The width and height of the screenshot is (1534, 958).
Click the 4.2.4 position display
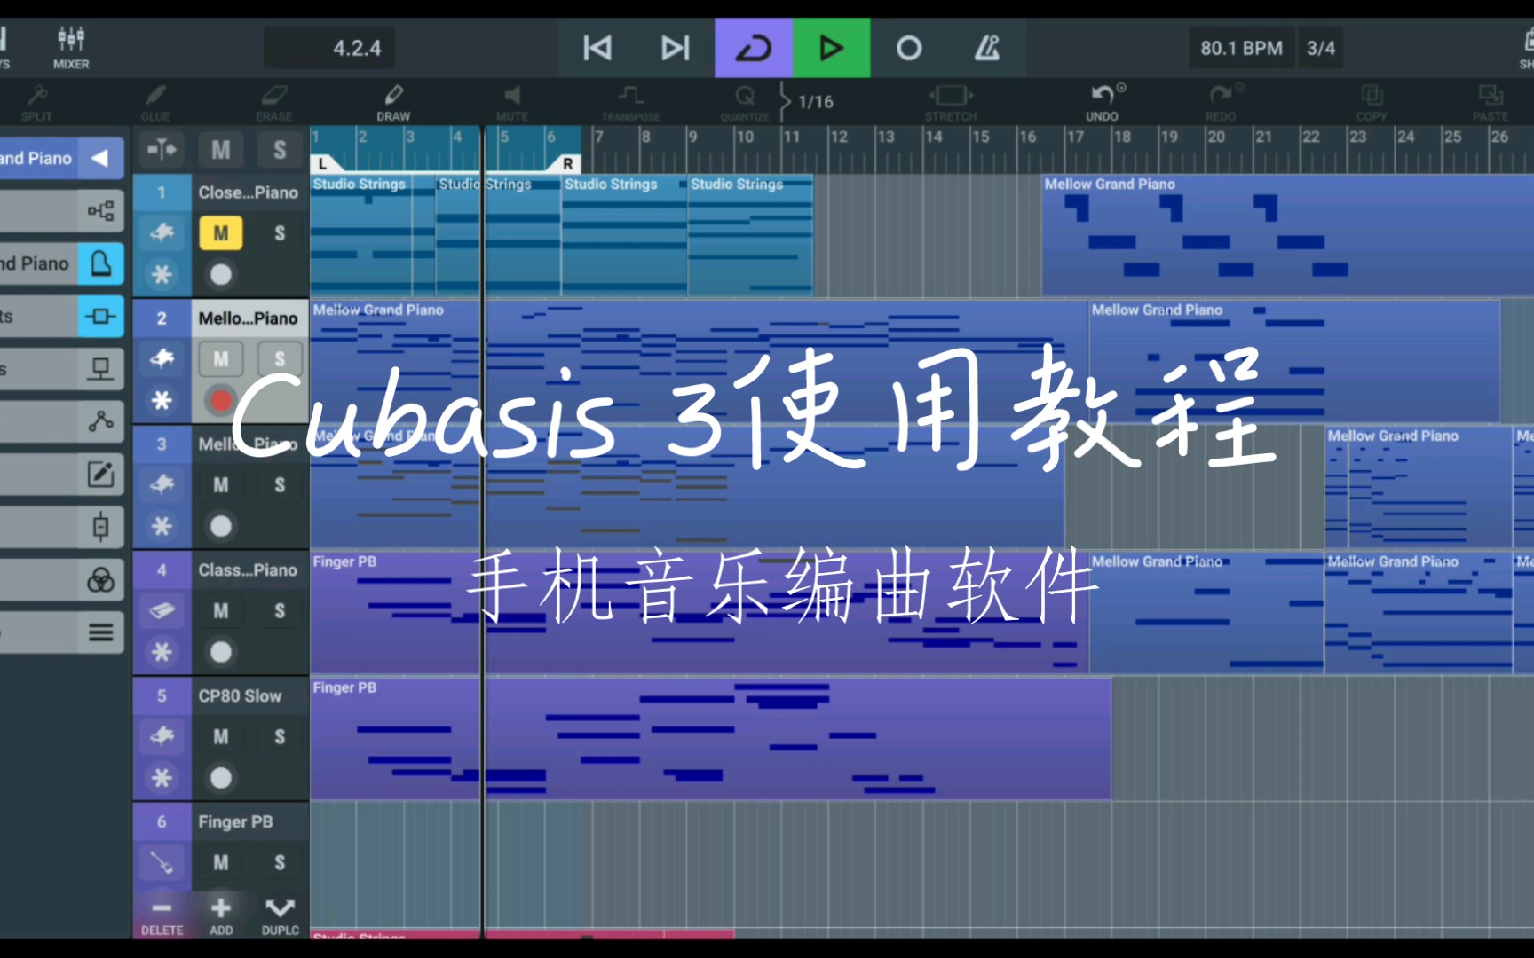[x=330, y=48]
